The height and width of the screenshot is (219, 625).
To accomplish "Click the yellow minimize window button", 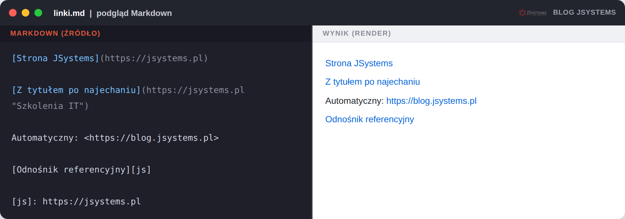I will [26, 13].
